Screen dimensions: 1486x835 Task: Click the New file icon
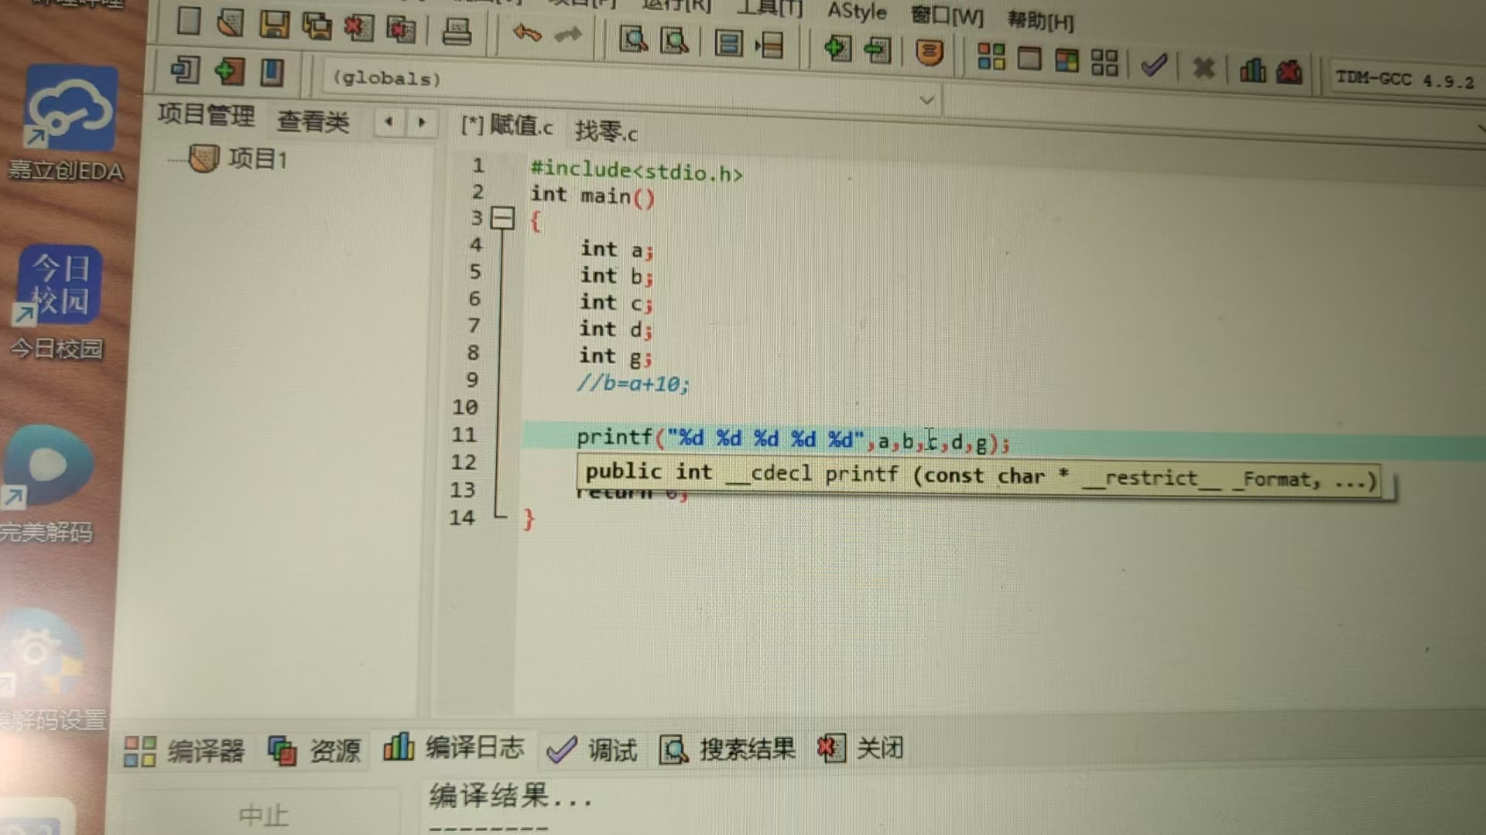coord(188,21)
